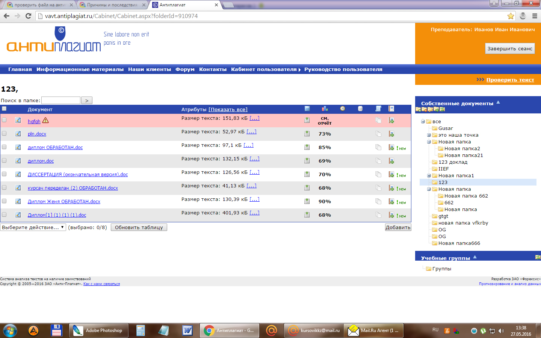Click the delete folder icon in folder toolbar
Image resolution: width=541 pixels, height=338 pixels.
coord(424,109)
